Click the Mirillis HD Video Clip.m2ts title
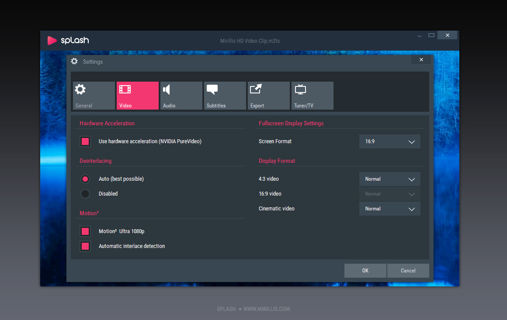 pos(250,41)
